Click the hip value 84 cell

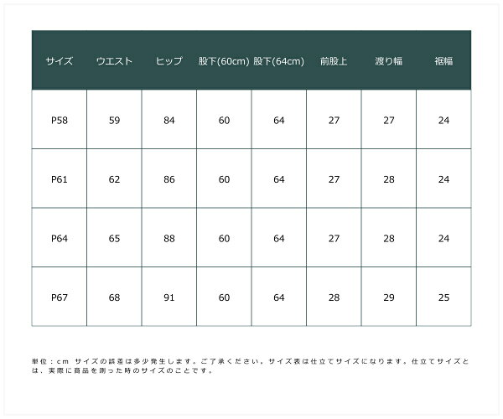pos(169,121)
